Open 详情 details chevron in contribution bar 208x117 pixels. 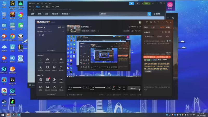[168, 27]
